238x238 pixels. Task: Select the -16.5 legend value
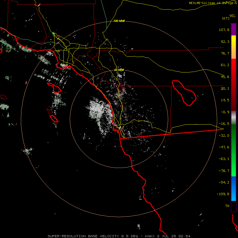pos(224,124)
